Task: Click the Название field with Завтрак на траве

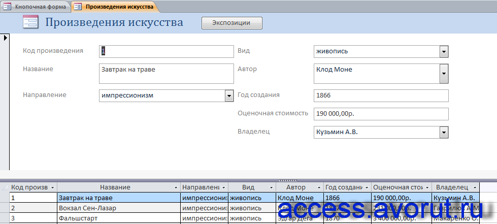Action: pos(167,74)
